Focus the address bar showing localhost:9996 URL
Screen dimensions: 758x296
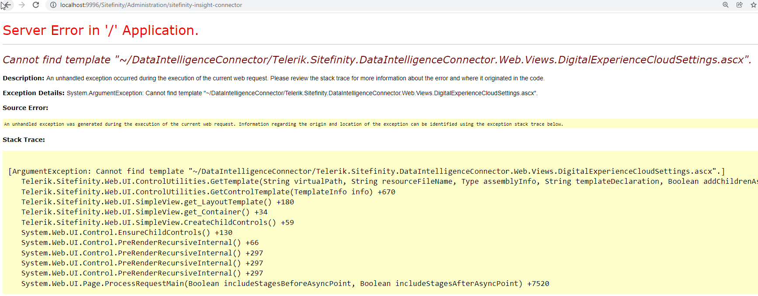tap(151, 5)
